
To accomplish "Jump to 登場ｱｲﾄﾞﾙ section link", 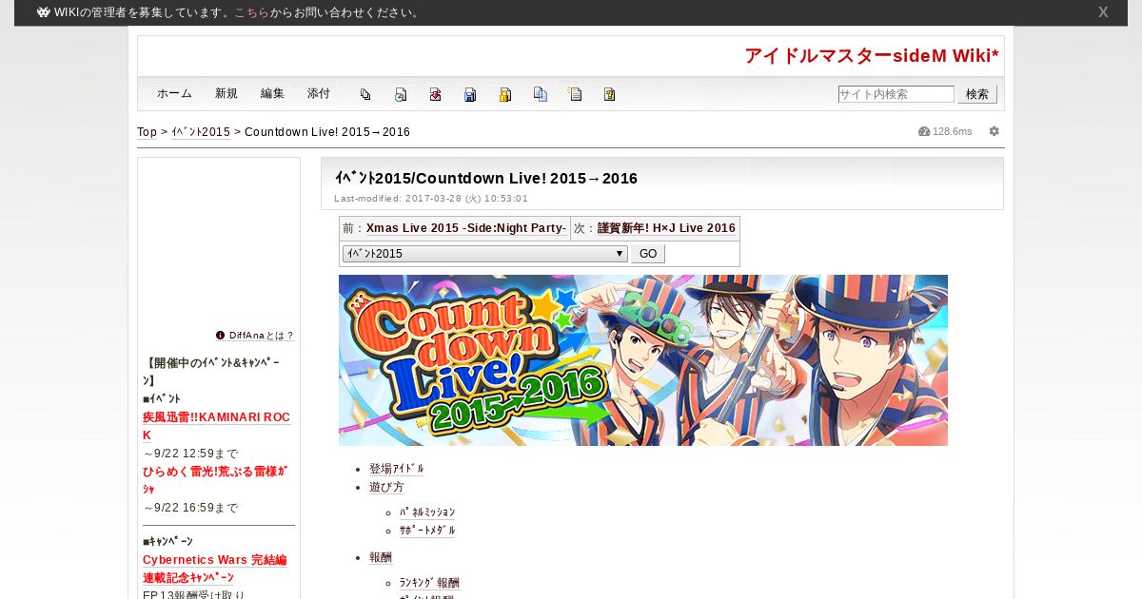I will 397,469.
